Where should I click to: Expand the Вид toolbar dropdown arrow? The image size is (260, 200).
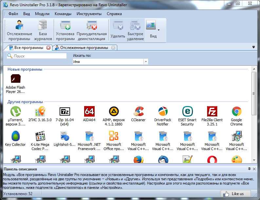tap(159, 30)
